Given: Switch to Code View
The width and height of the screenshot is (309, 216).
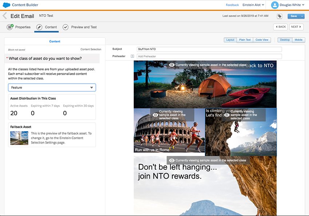Looking at the screenshot, I should pyautogui.click(x=262, y=40).
